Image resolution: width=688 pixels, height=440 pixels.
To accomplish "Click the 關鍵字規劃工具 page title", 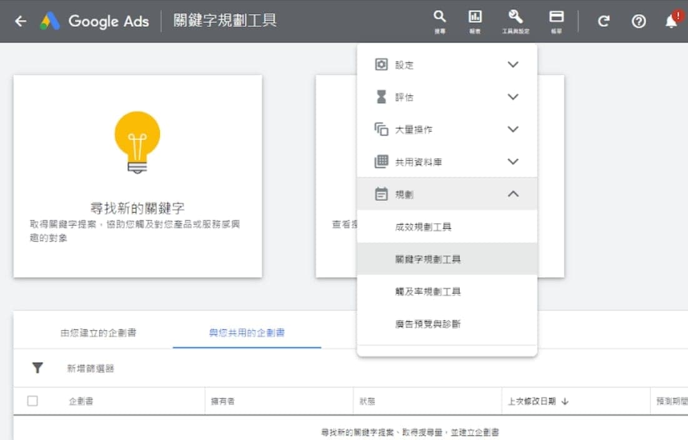I will 225,20.
